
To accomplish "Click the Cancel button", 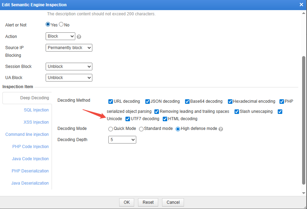I will click(x=173, y=202).
